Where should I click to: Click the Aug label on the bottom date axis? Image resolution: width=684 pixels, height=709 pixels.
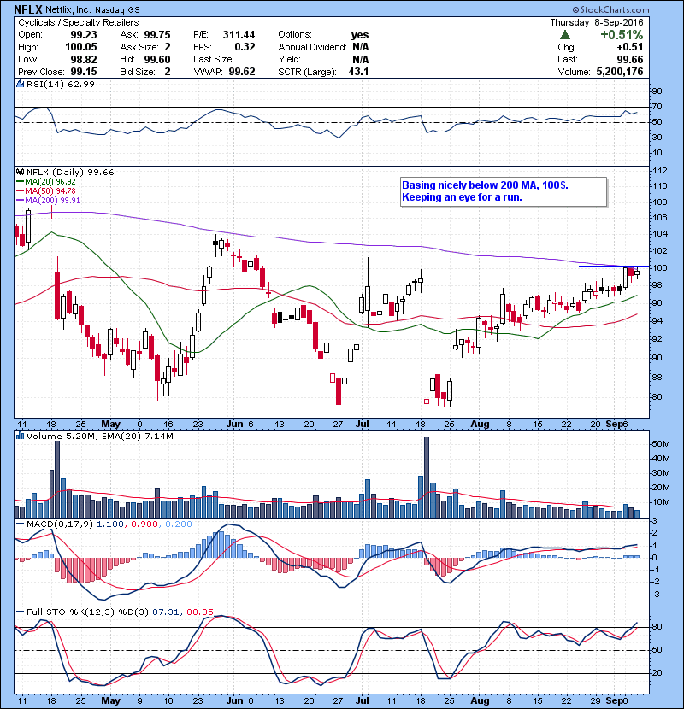pyautogui.click(x=480, y=700)
